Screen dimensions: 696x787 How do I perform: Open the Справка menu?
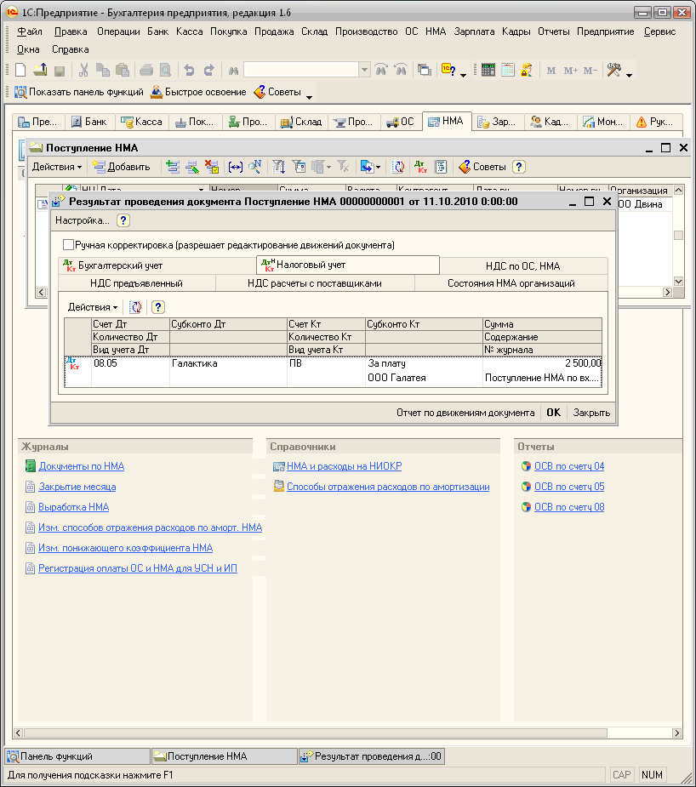point(71,49)
